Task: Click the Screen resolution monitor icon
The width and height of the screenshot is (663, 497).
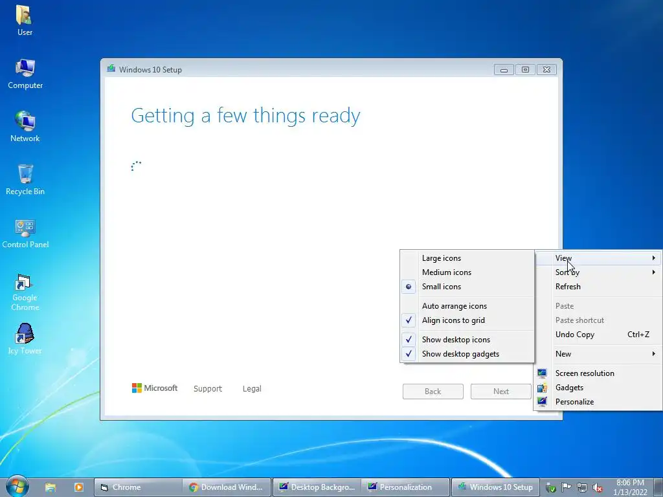Action: [x=542, y=373]
